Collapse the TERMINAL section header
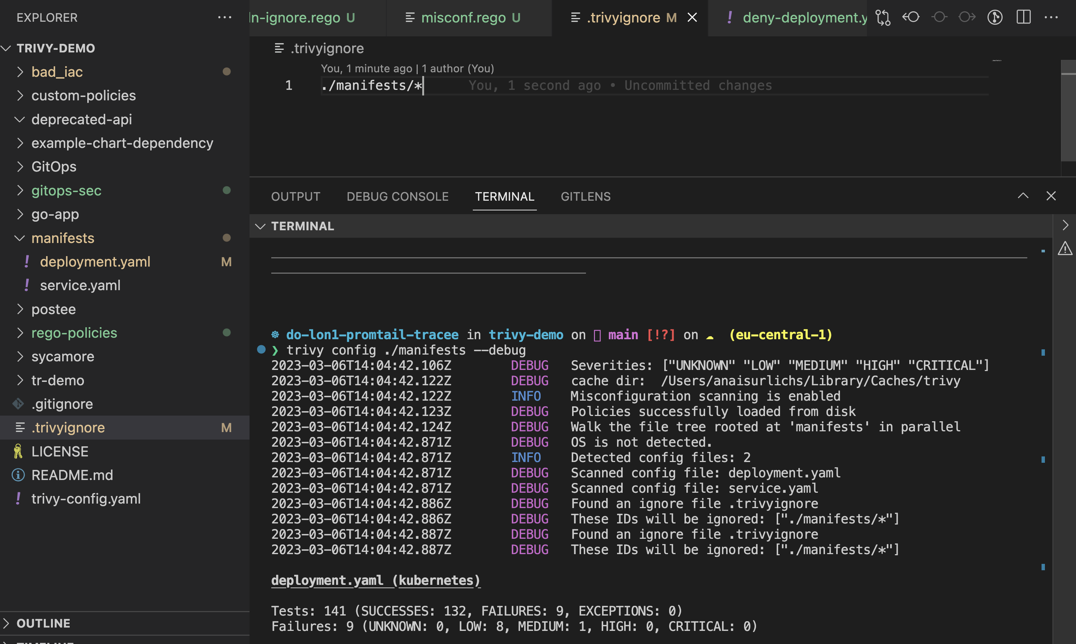Screen dimensions: 1076x644 650,226
